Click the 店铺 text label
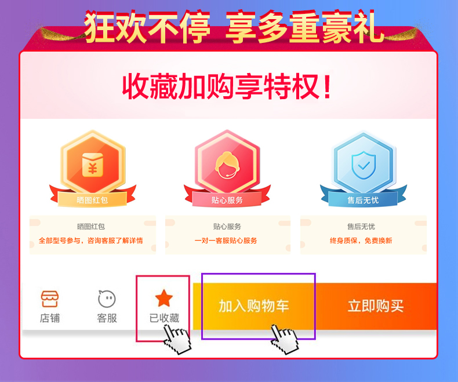Screen dimensions: 458x382 pos(50,318)
